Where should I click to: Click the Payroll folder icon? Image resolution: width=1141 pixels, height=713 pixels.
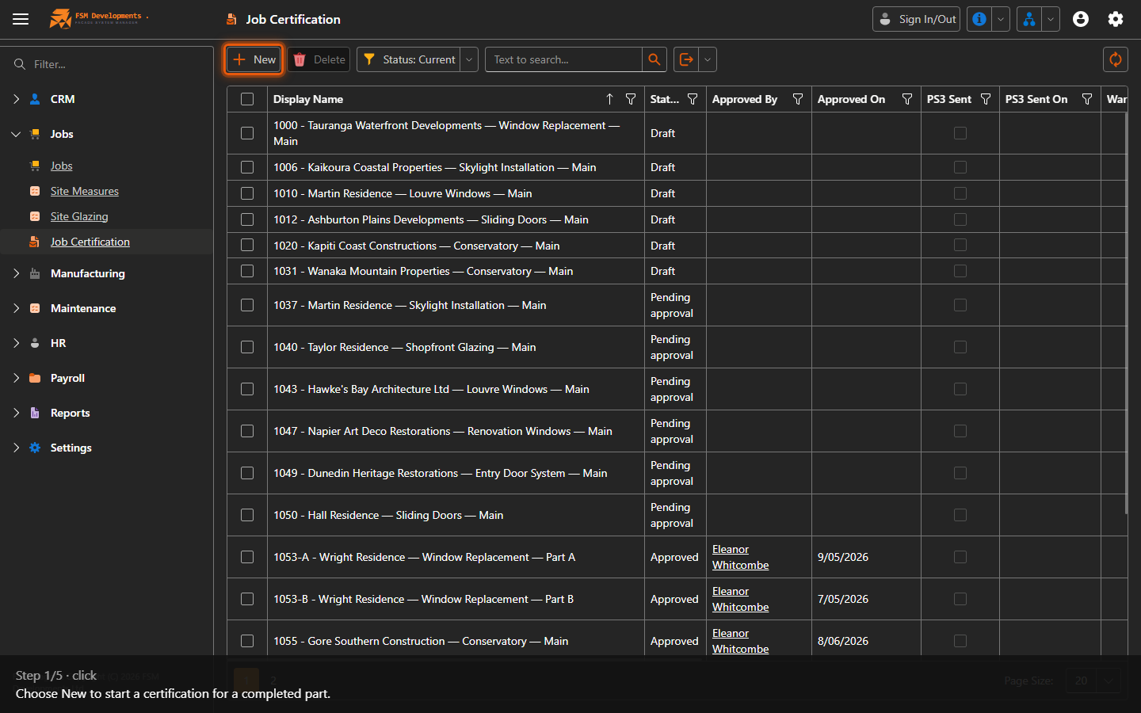point(35,378)
